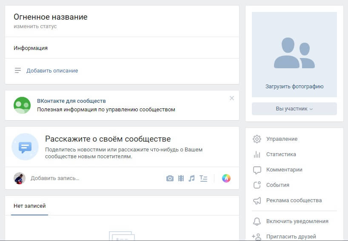Click the Комментарии speech bubble icon
The height and width of the screenshot is (241, 348).
click(257, 170)
